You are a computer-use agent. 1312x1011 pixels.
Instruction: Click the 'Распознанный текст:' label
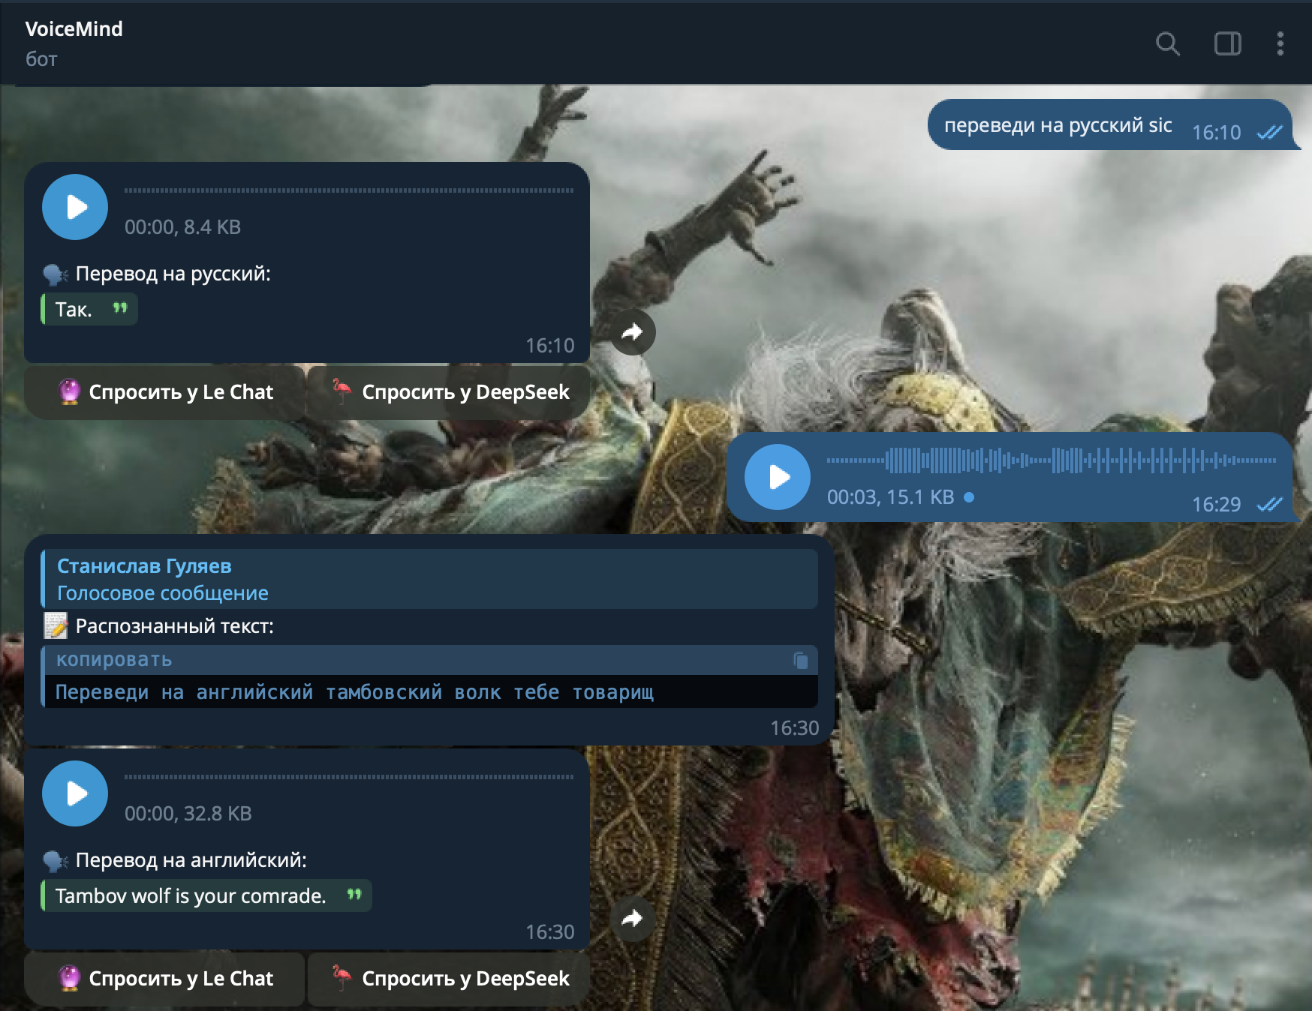click(174, 626)
